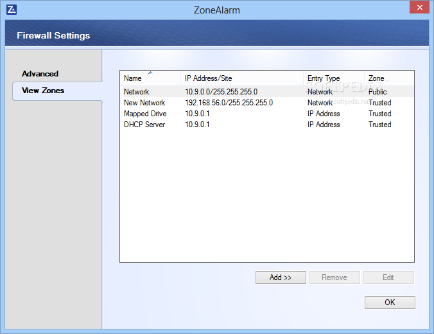Select the 'Mapped Drive' row
The height and width of the screenshot is (334, 434).
(267, 114)
